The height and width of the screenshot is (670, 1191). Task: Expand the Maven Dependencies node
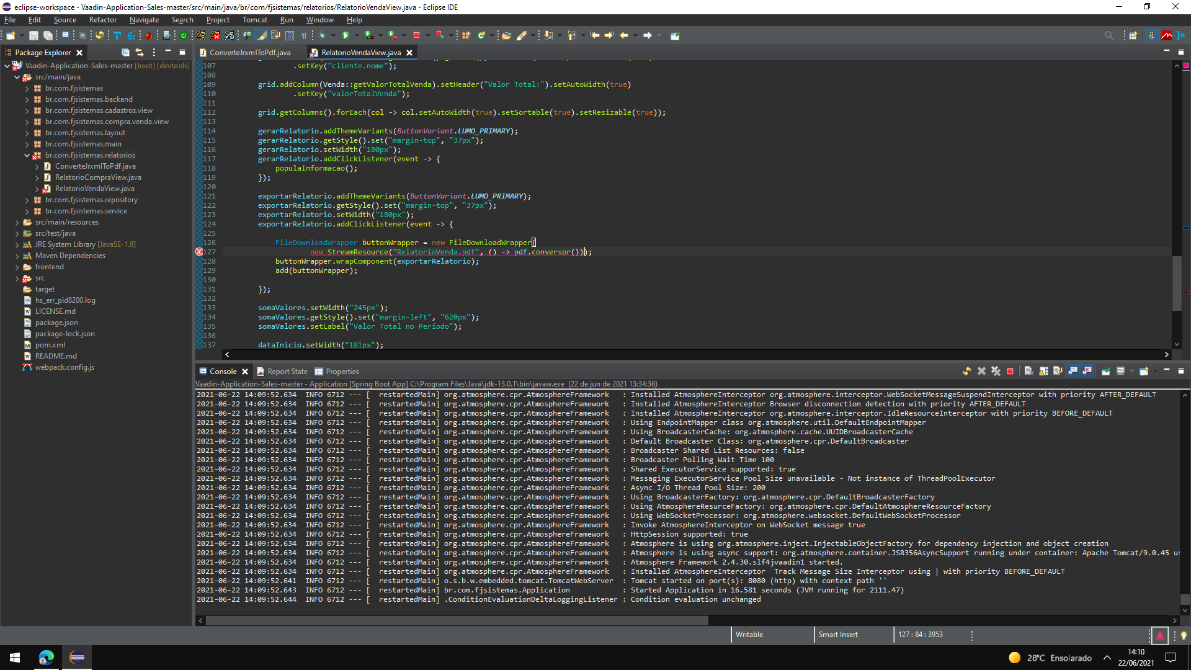[17, 256]
